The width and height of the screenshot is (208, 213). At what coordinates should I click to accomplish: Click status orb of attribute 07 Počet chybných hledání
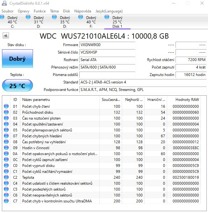[6, 136]
